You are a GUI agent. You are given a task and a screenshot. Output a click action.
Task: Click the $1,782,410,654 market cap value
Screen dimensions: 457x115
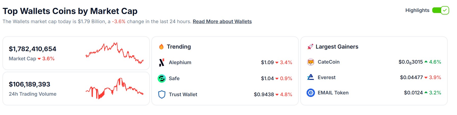(x=33, y=49)
